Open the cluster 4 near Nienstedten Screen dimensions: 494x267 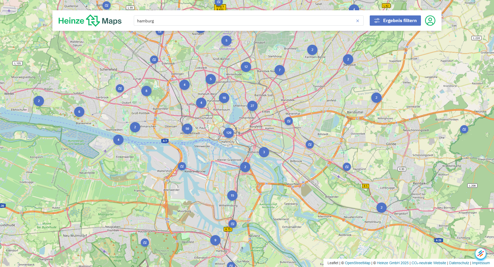[x=118, y=140]
